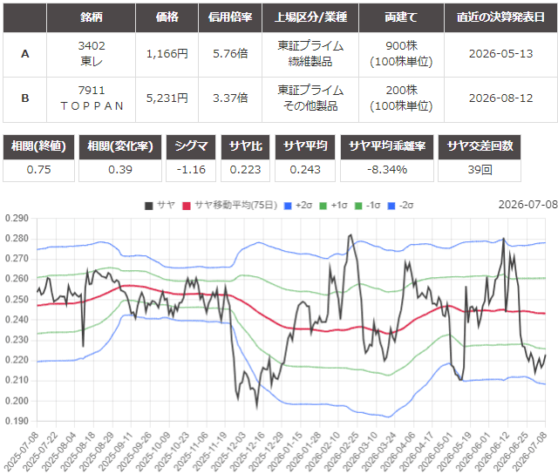Click the サヤ交差回数 value 39回
This screenshot has width=558, height=474.
[x=480, y=170]
